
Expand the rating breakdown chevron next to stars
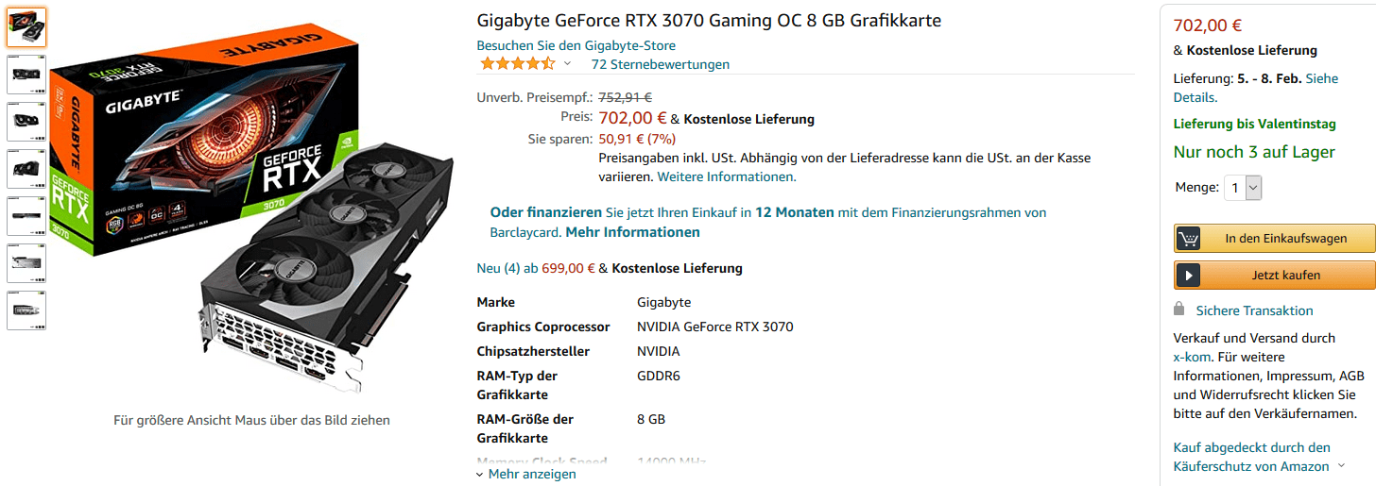tap(567, 64)
